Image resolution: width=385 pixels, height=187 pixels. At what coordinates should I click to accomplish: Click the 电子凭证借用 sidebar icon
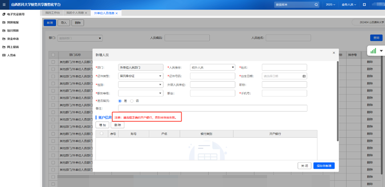(4, 14)
